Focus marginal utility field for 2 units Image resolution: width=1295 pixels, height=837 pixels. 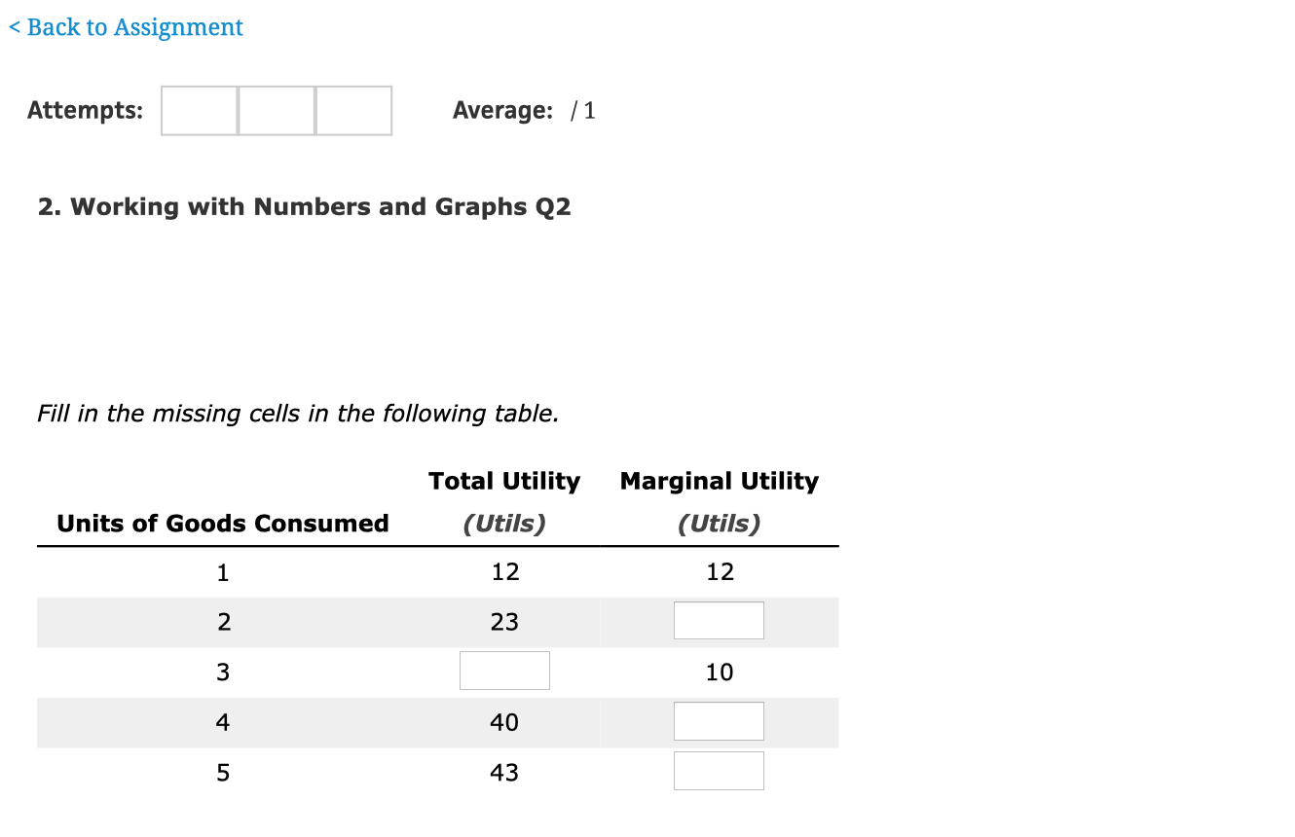(719, 621)
